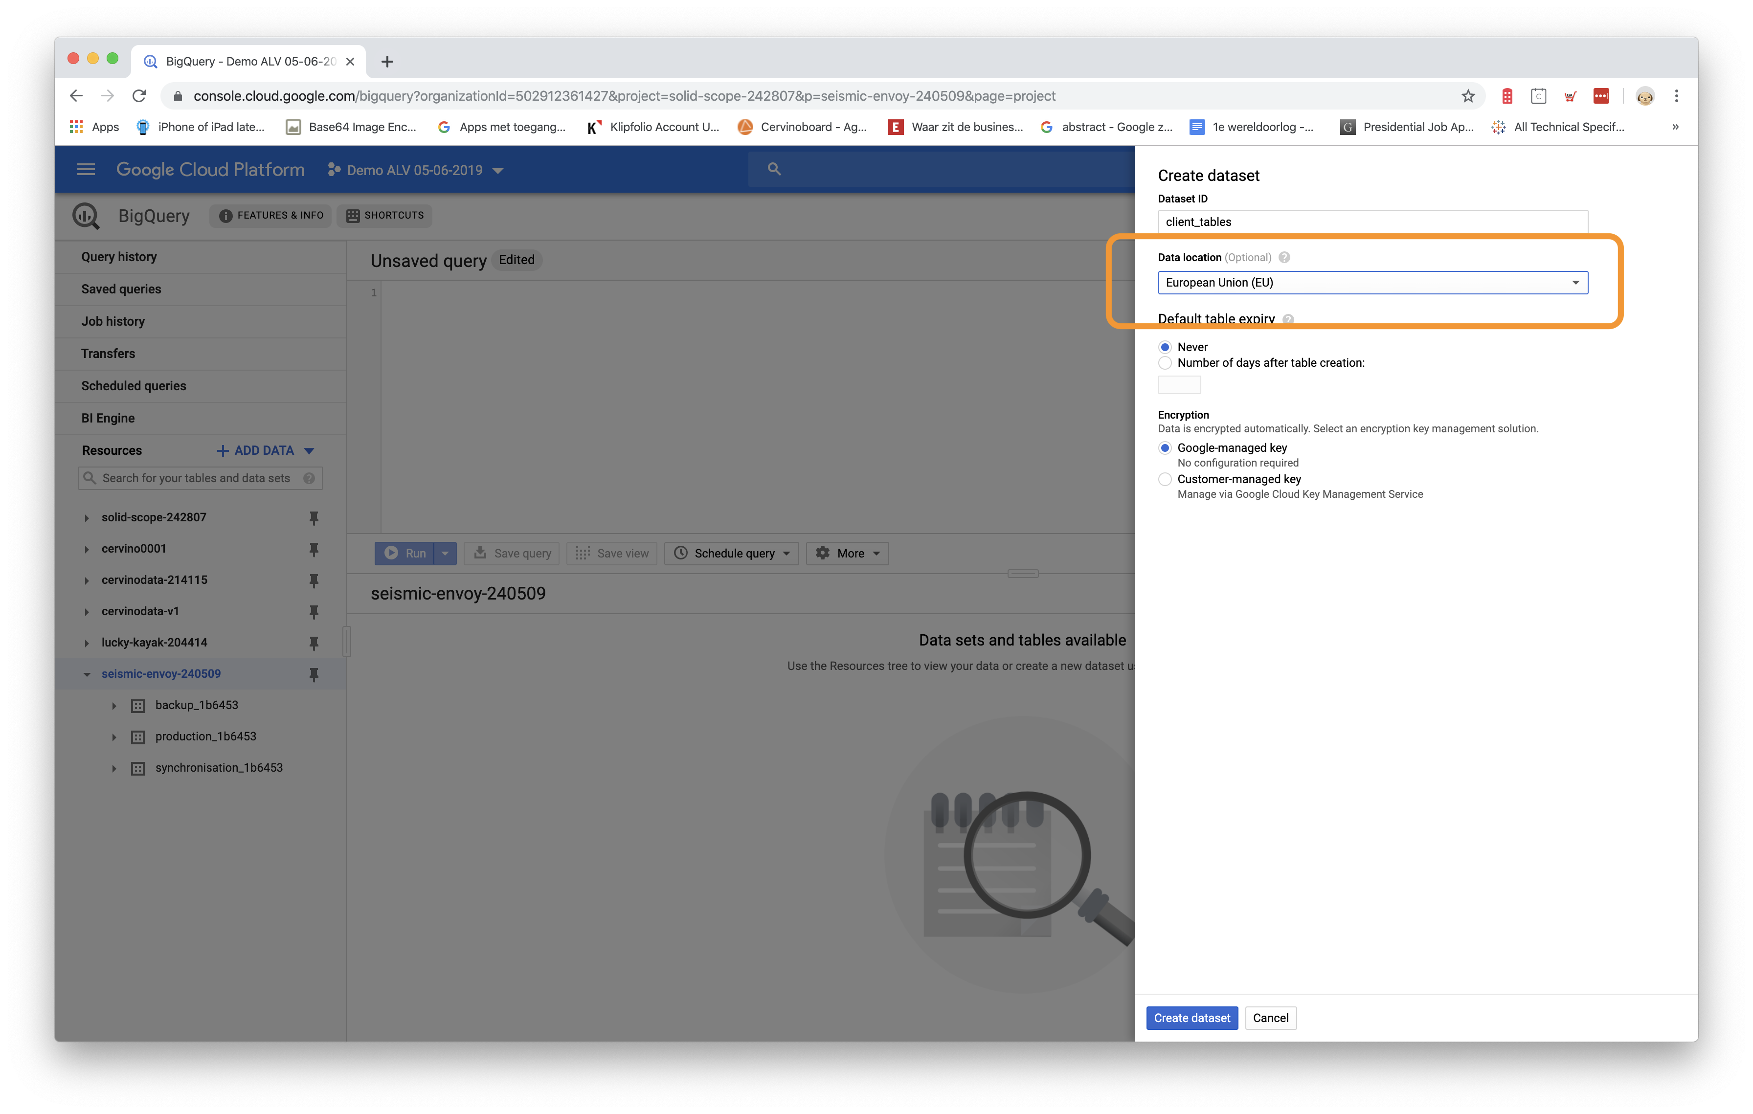The width and height of the screenshot is (1753, 1114).
Task: Click help icon in resources search box
Action: pyautogui.click(x=310, y=478)
